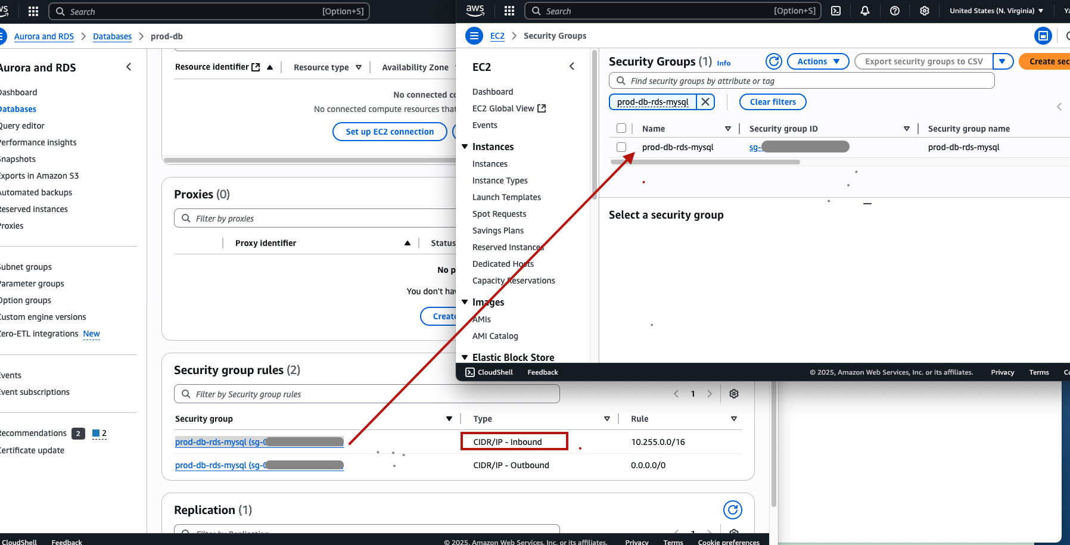Collapse the Instances section in EC2 nav
The image size is (1070, 545).
tap(465, 147)
